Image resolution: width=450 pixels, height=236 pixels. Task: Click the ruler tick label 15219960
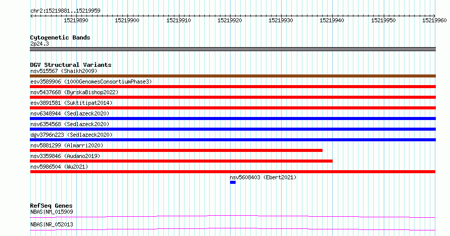coord(434,20)
